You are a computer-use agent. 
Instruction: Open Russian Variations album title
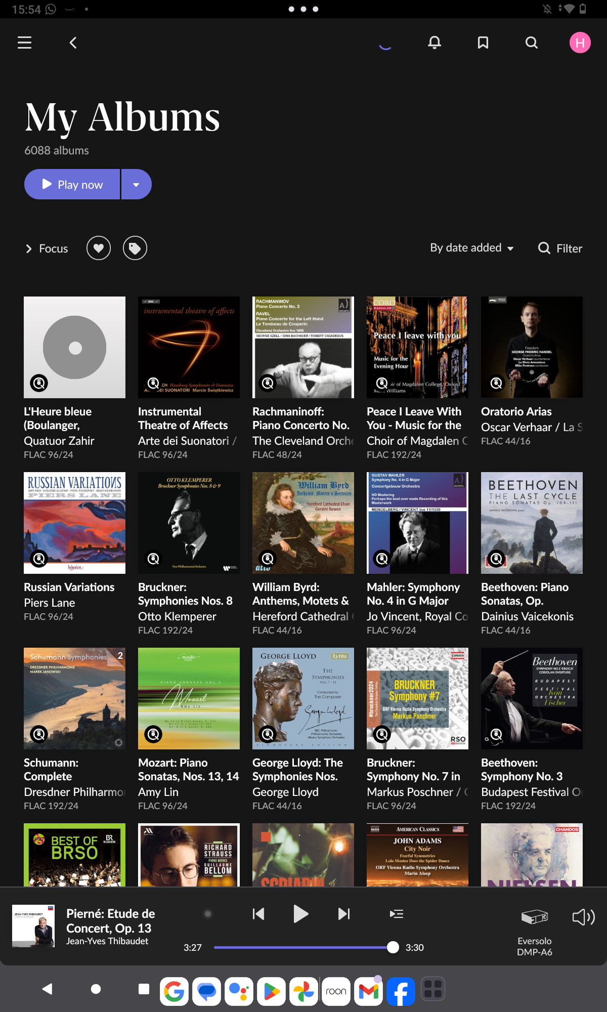pyautogui.click(x=69, y=587)
